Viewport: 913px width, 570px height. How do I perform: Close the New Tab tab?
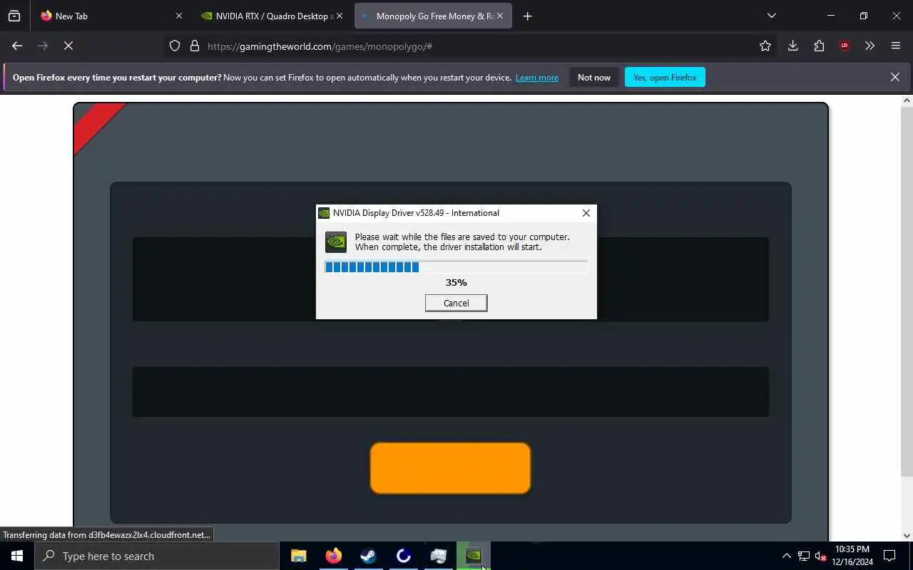pyautogui.click(x=179, y=16)
